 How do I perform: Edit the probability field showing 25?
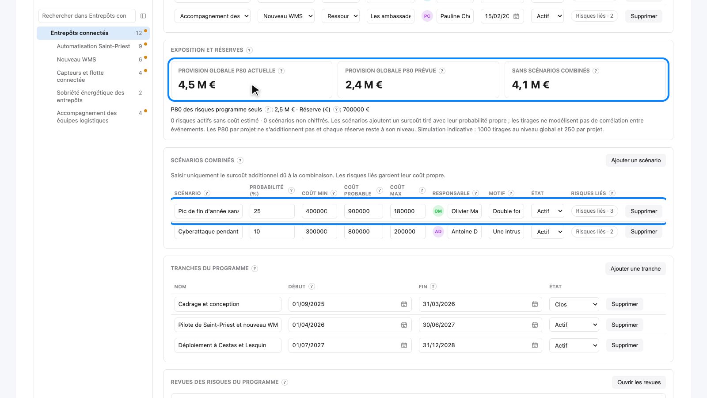click(272, 211)
